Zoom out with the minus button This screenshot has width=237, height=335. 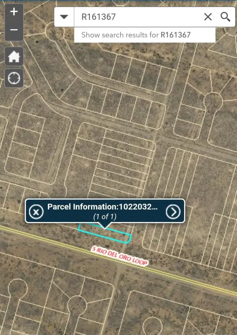[x=14, y=30]
